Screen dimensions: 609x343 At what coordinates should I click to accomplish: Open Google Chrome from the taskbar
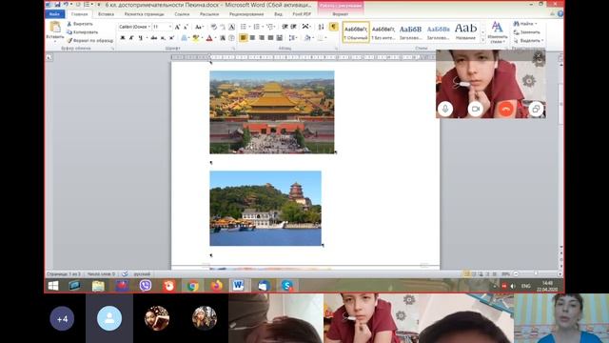tap(192, 286)
